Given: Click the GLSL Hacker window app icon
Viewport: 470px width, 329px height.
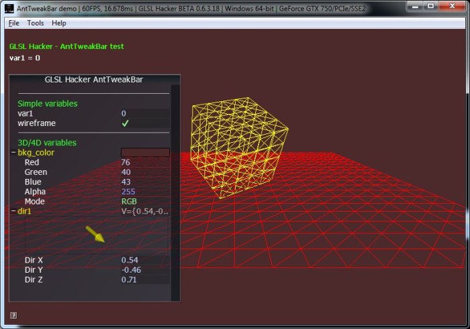Looking at the screenshot, I should point(9,8).
